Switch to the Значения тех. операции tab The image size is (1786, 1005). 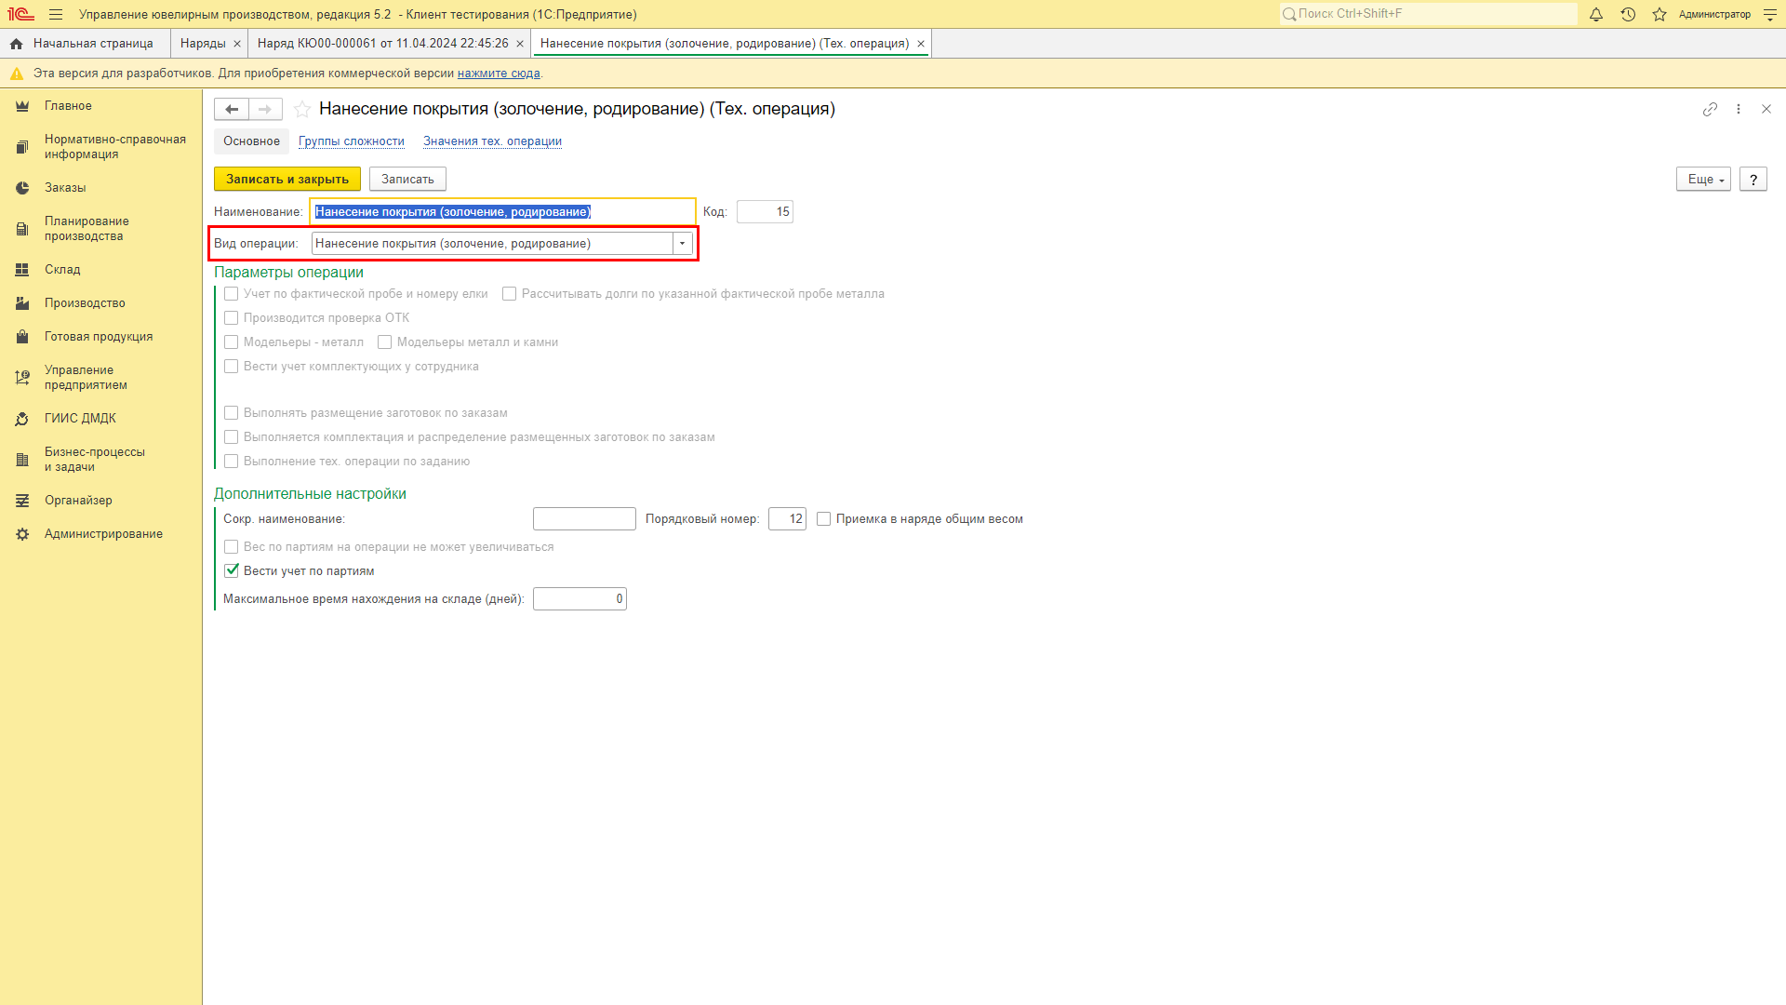click(x=492, y=141)
